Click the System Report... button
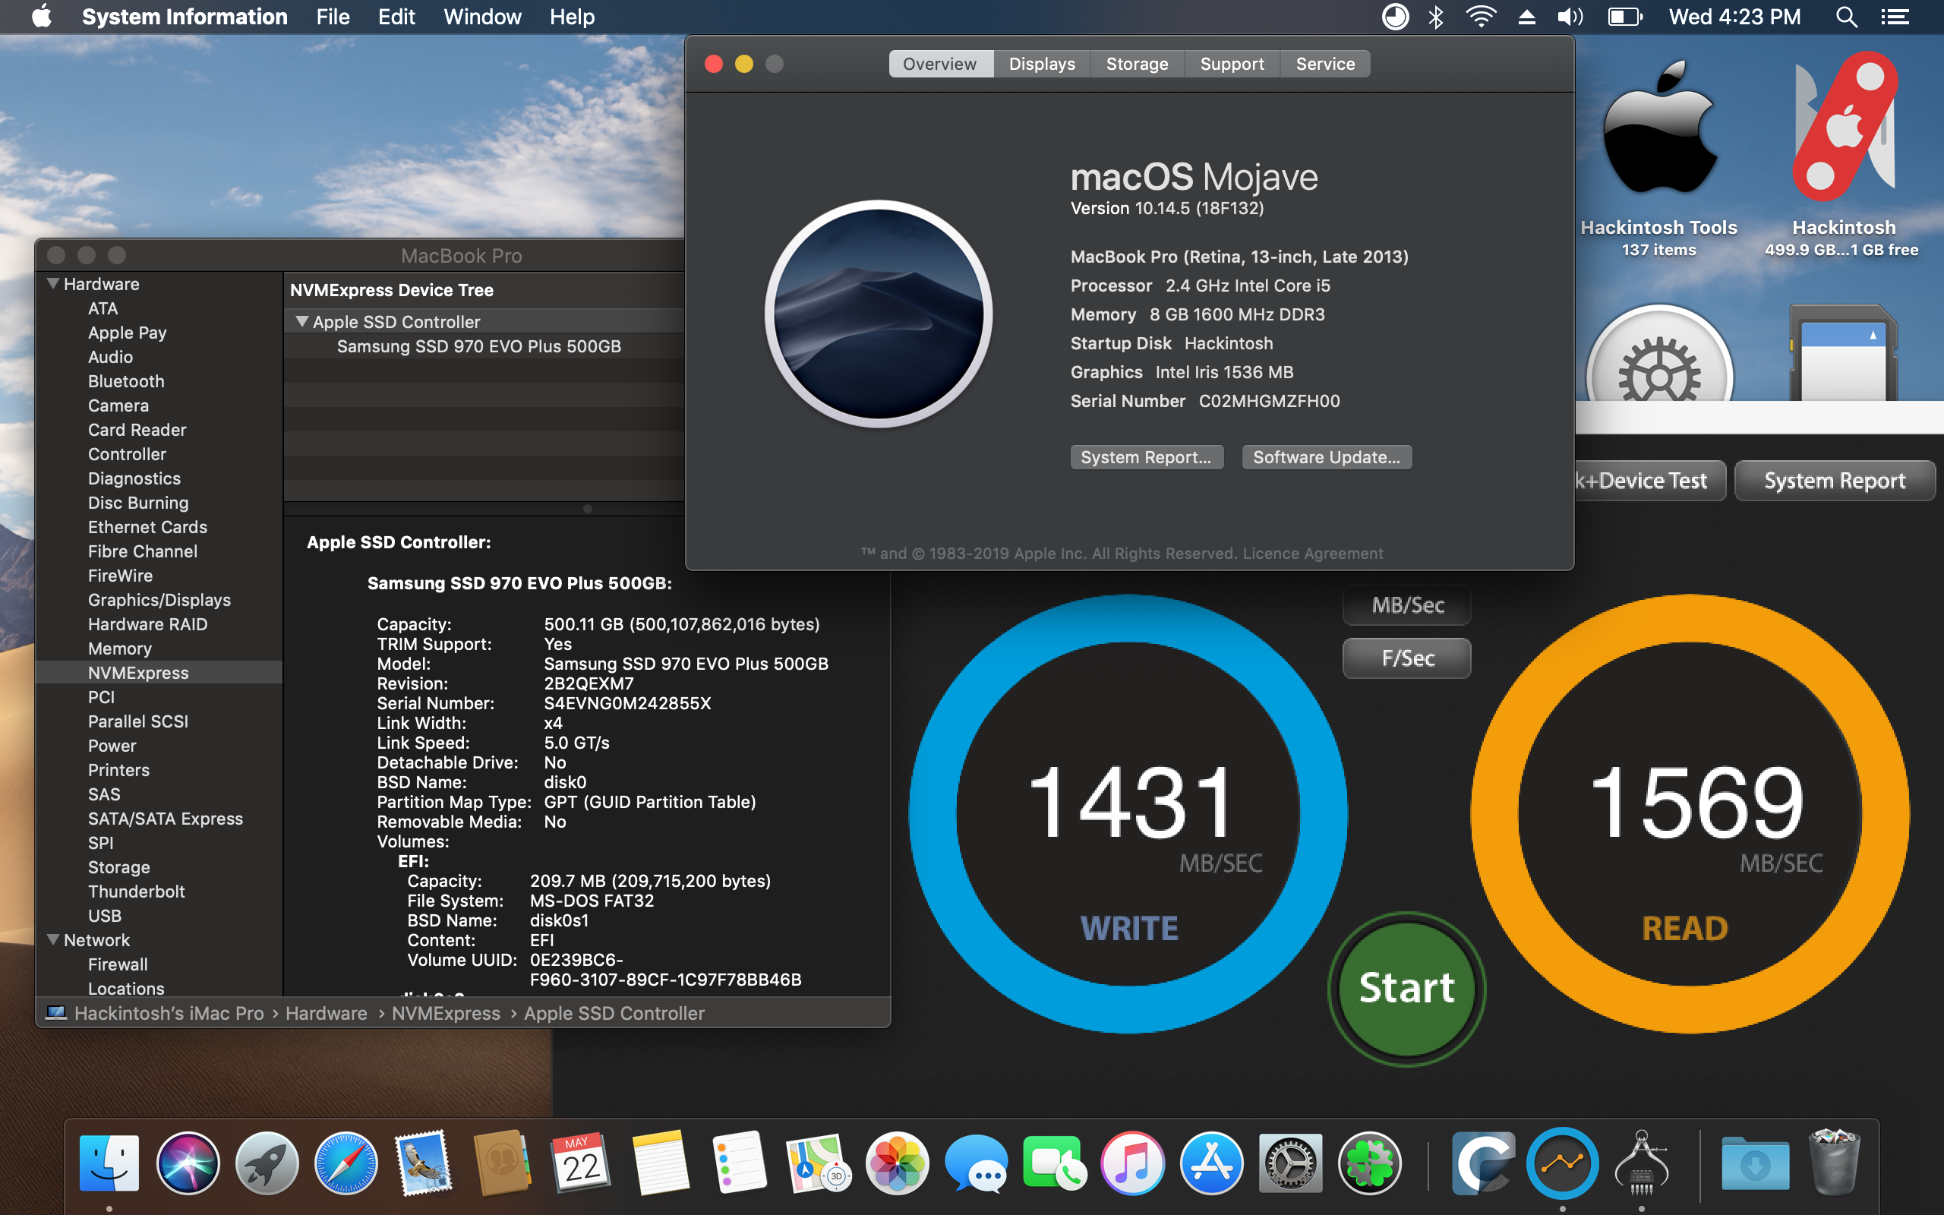Viewport: 1944px width, 1215px height. (1147, 457)
